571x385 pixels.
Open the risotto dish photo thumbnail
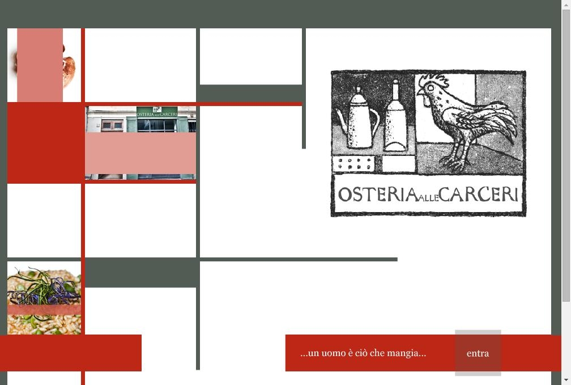coord(44,298)
